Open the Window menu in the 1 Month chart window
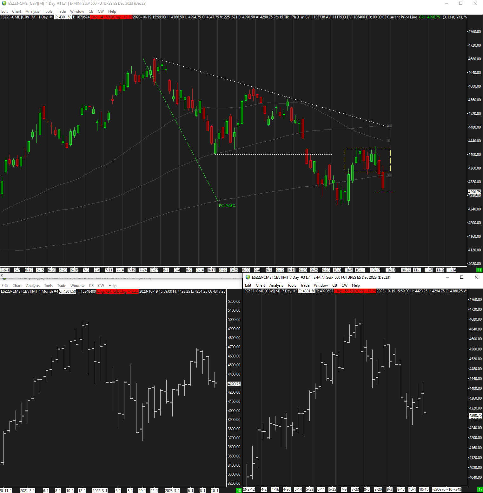Image resolution: width=483 pixels, height=493 pixels. [77, 286]
